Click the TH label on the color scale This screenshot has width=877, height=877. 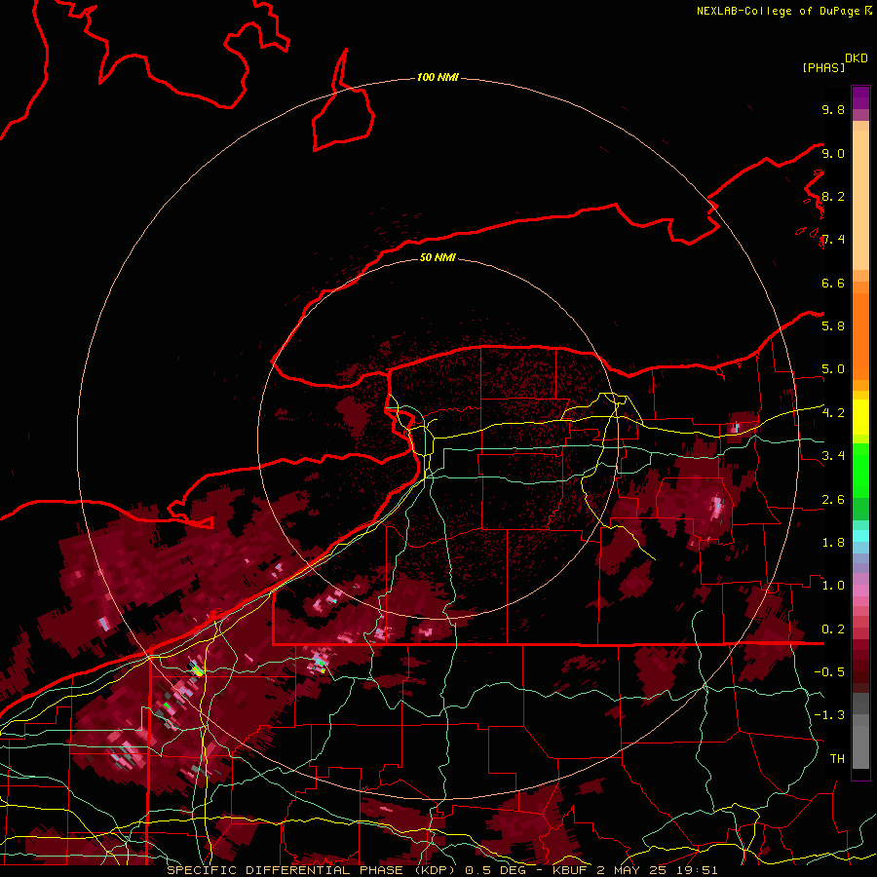coord(837,758)
